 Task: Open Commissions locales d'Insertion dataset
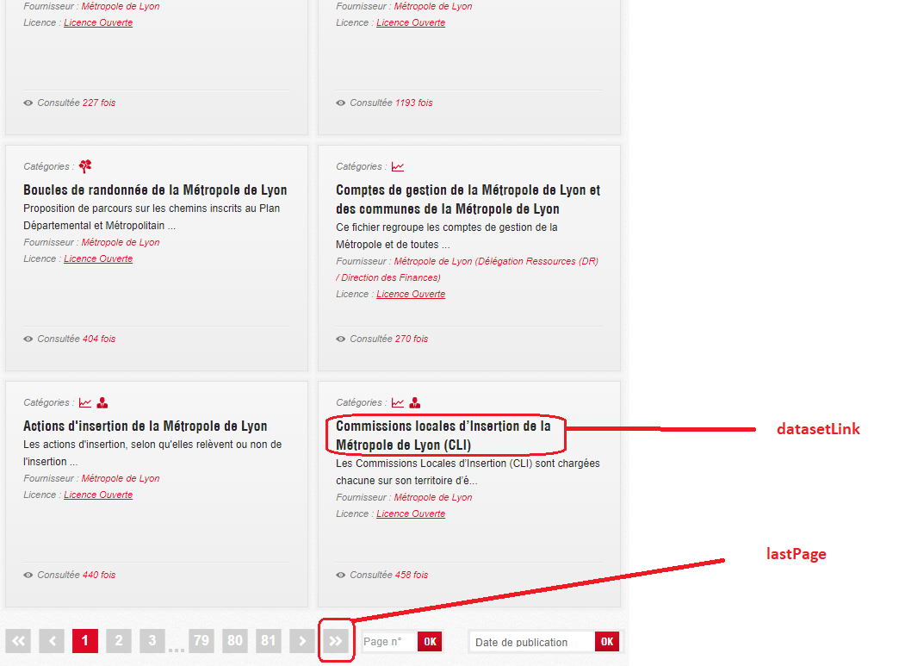pyautogui.click(x=443, y=435)
